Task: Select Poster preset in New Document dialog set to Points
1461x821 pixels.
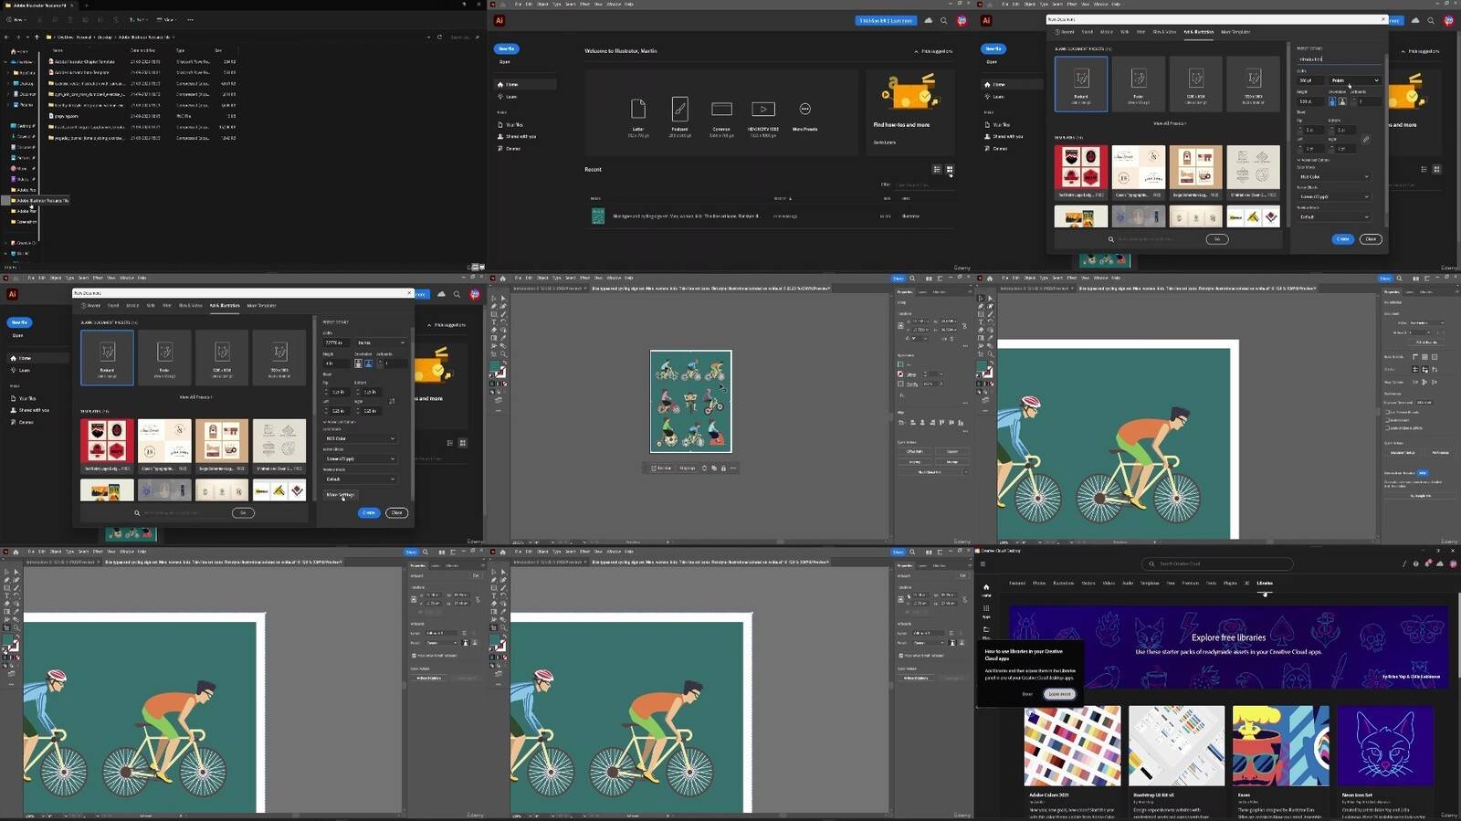Action: click(1139, 84)
